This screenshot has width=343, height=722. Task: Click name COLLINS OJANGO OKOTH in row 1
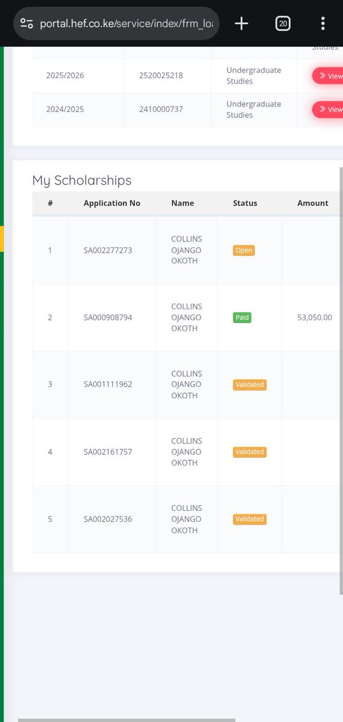pyautogui.click(x=187, y=250)
